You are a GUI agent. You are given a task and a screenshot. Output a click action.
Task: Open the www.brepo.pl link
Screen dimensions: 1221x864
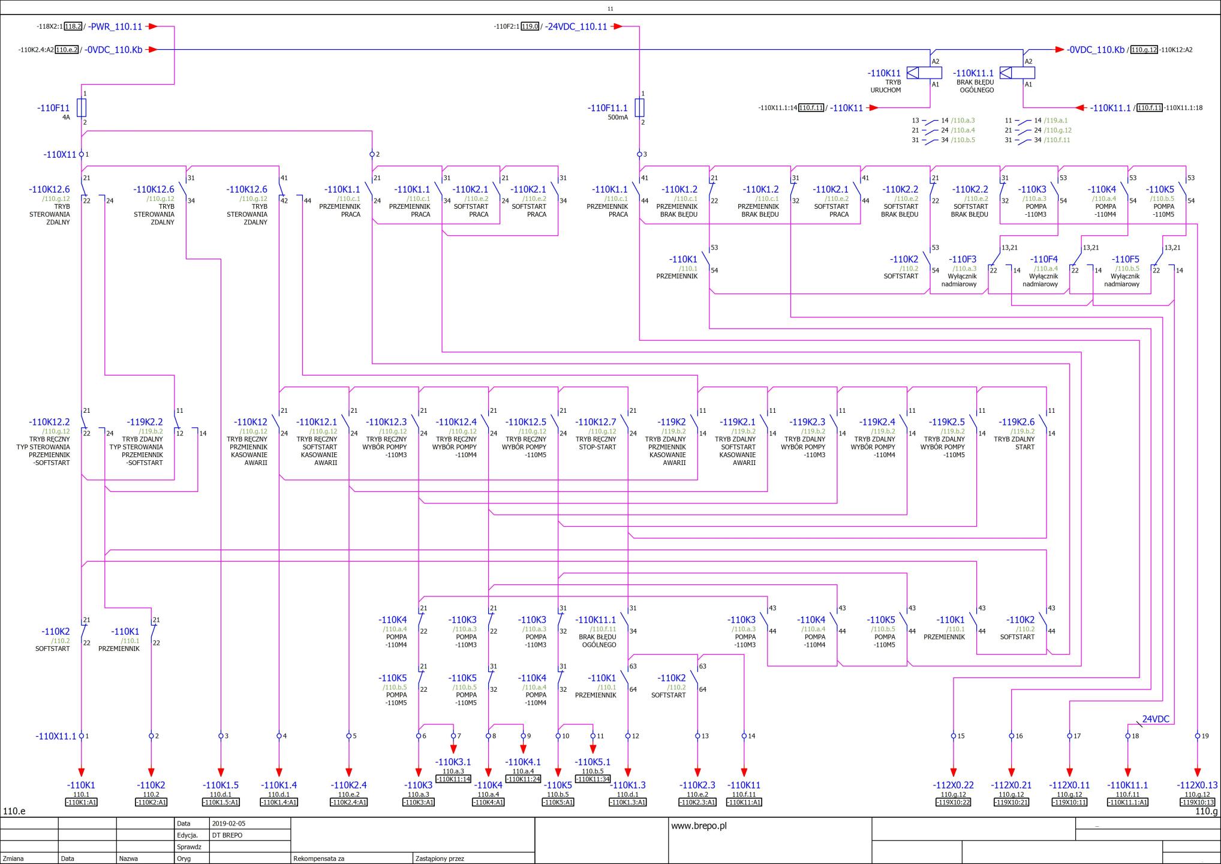tap(699, 826)
